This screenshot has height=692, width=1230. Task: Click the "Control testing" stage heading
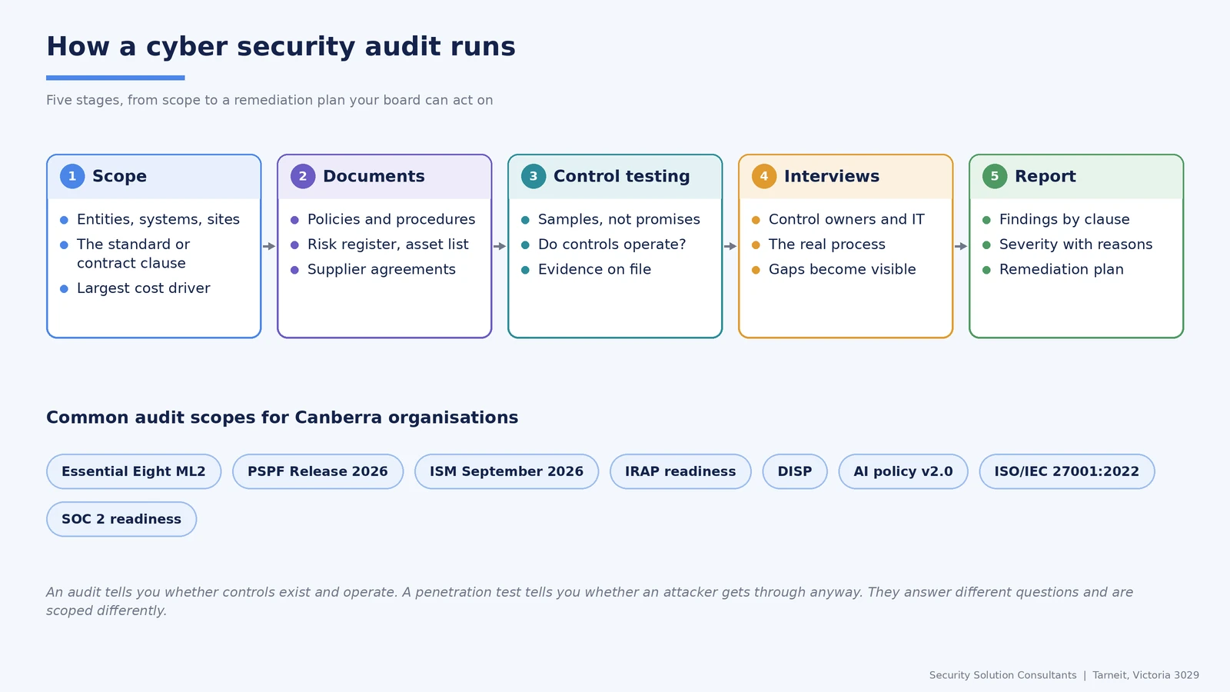point(622,176)
